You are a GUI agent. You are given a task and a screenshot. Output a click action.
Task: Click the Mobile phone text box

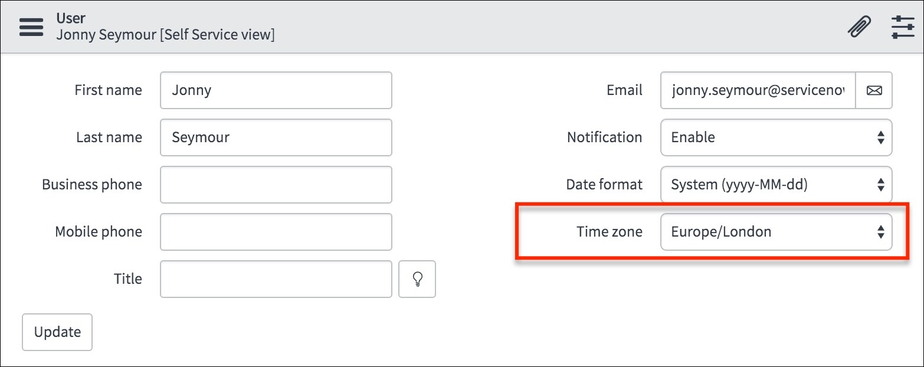click(x=276, y=232)
